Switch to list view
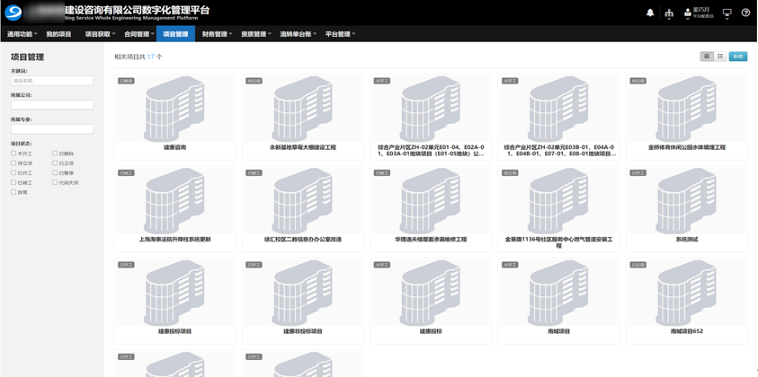Screen dimensions: 758x377 720,57
